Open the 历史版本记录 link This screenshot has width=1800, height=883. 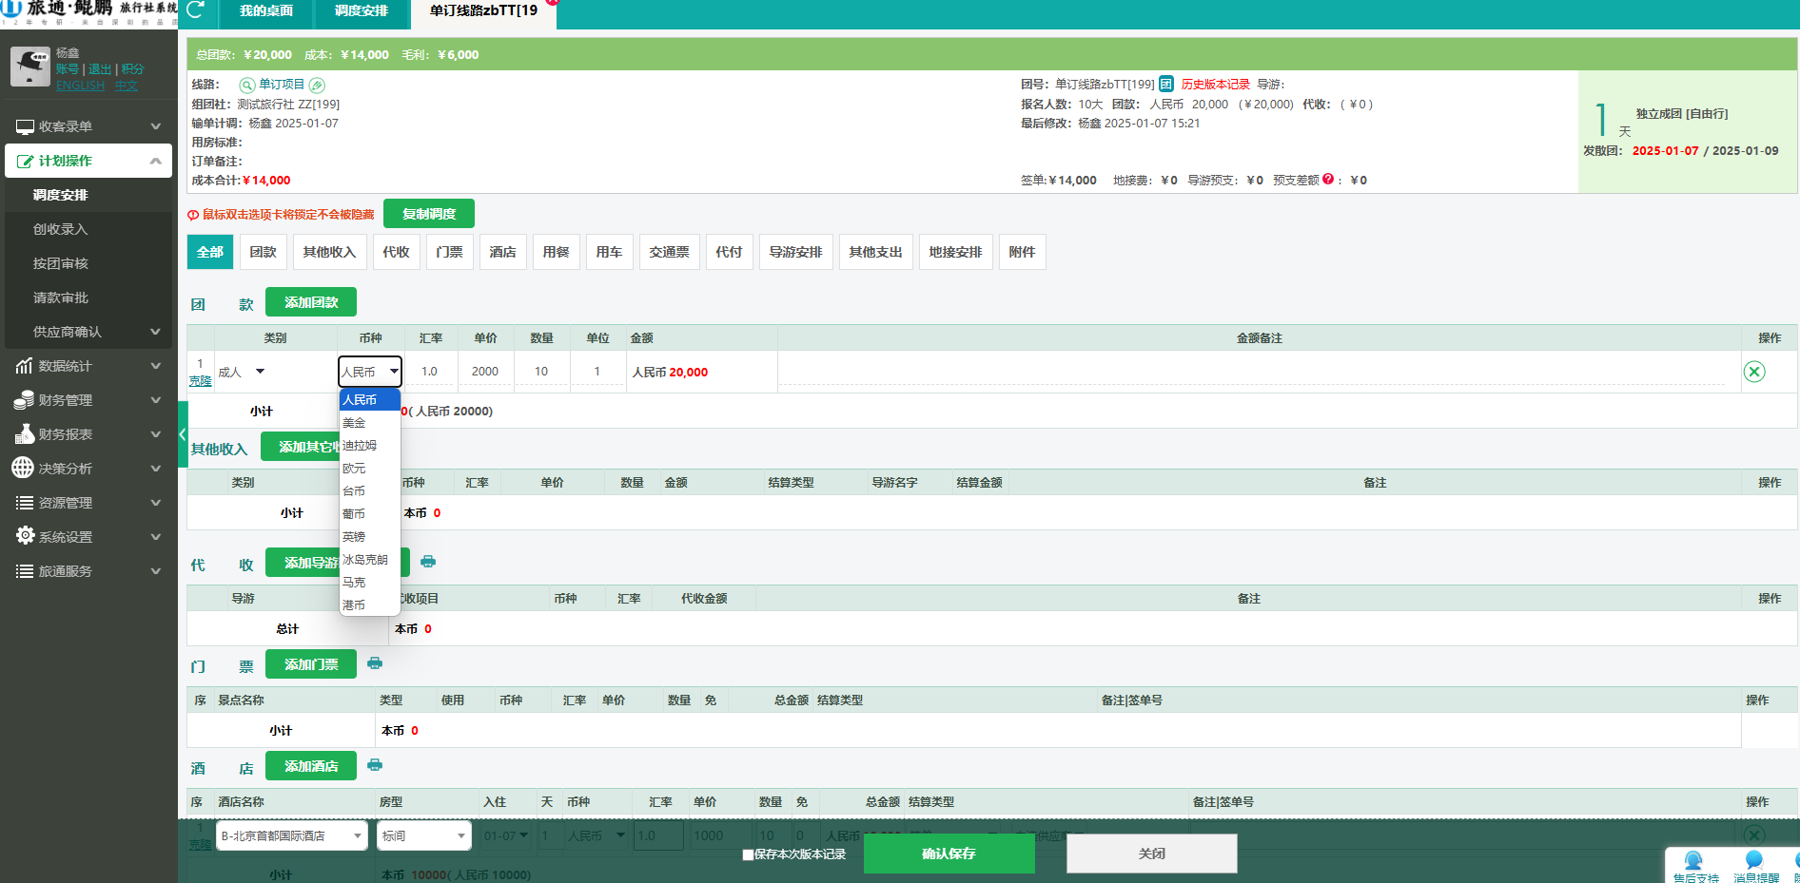pyautogui.click(x=1216, y=85)
